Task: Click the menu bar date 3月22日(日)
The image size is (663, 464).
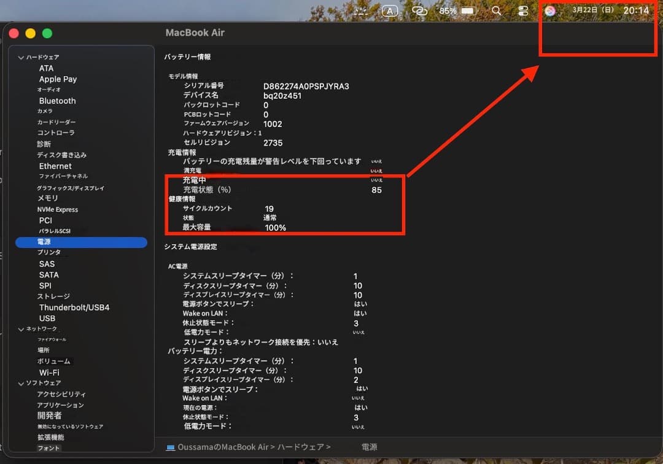Action: coord(593,10)
